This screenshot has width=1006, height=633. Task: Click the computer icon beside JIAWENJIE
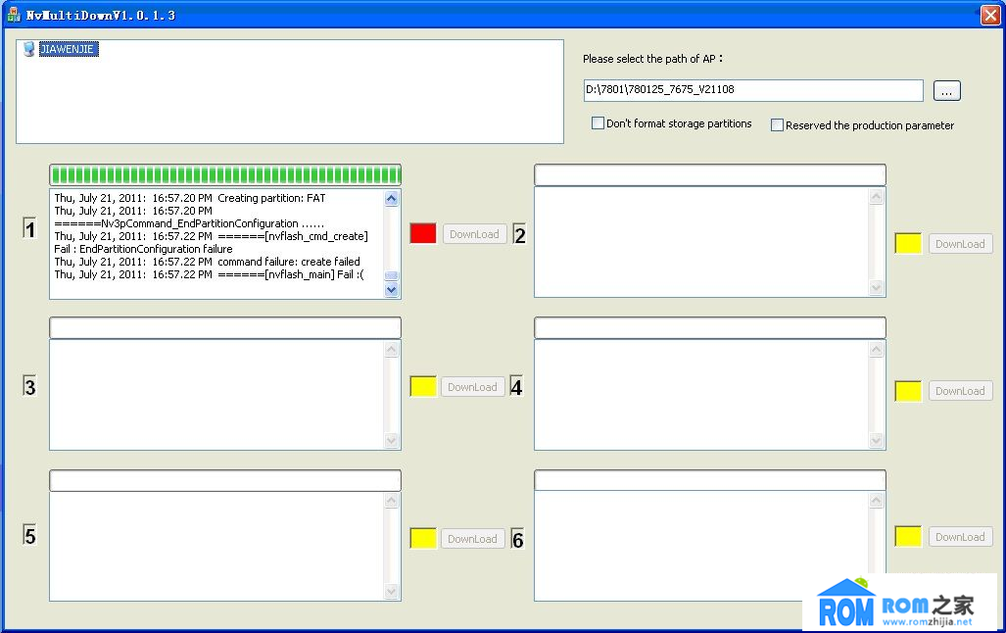coord(28,49)
